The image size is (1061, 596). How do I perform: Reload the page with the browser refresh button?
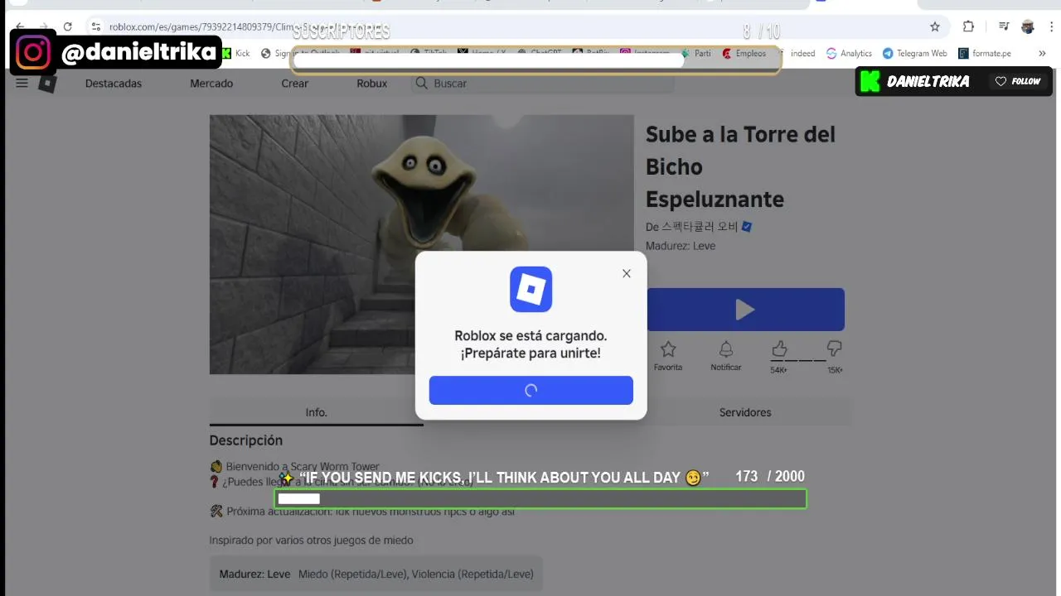pos(67,26)
